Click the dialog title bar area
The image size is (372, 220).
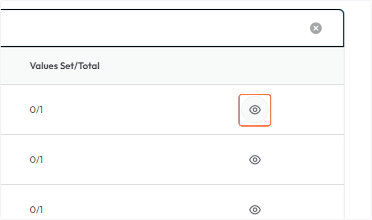[155, 28]
